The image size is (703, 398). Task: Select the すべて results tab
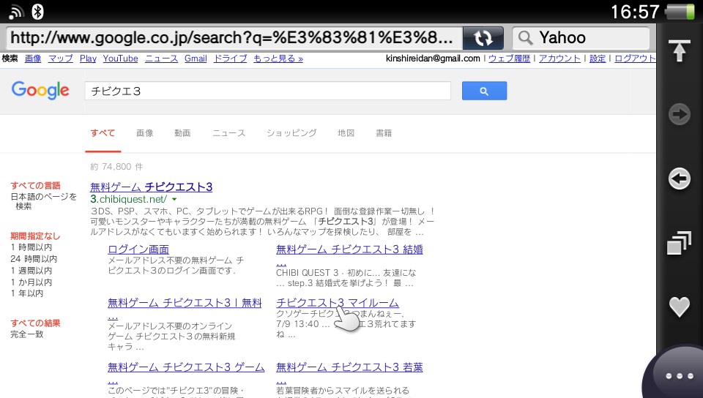103,133
